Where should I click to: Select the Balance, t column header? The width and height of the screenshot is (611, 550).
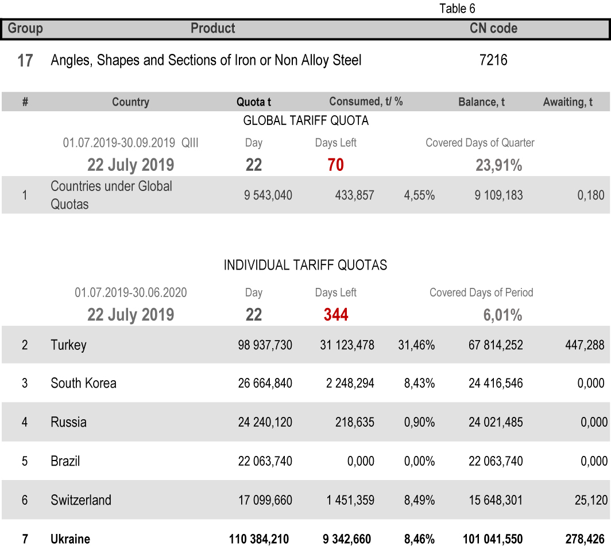481,102
